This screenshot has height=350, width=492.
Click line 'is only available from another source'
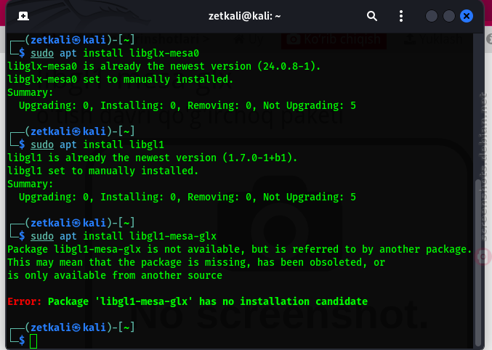point(115,275)
